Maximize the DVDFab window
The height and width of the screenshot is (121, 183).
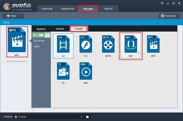(174, 3)
